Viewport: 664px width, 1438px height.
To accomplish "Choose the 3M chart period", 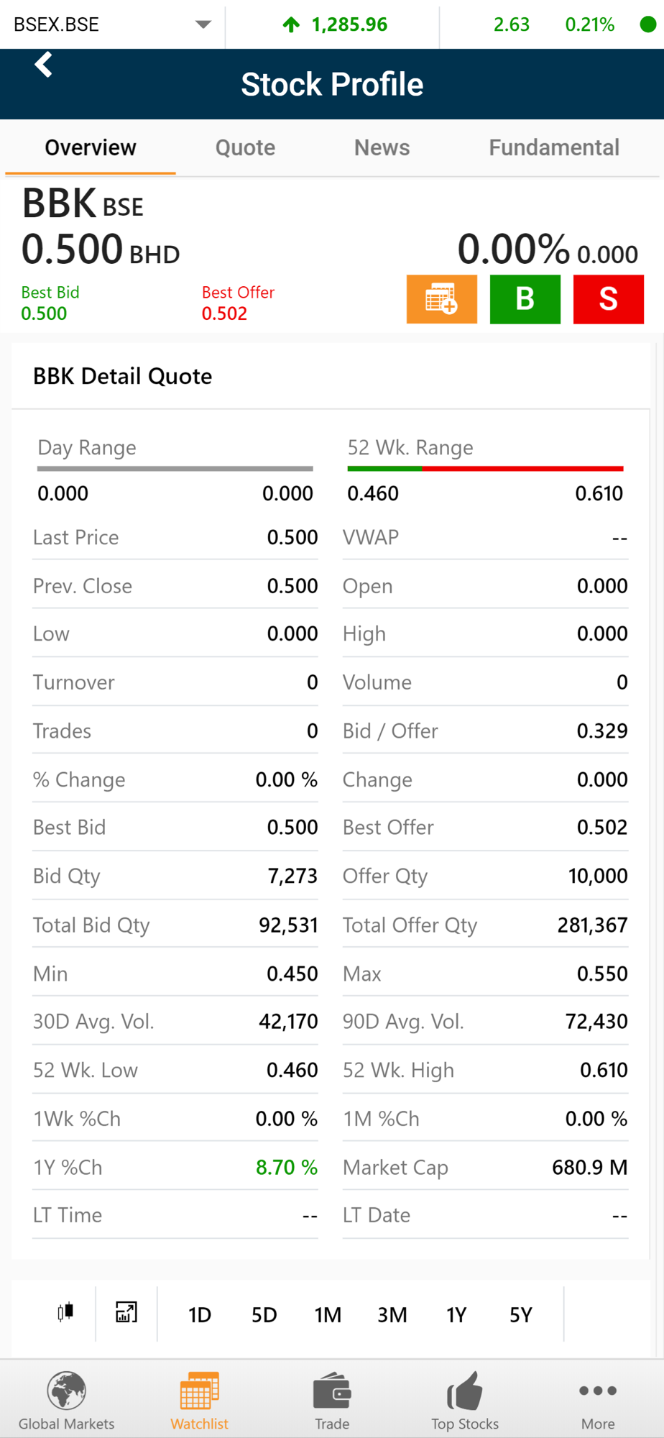I will pos(392,1315).
